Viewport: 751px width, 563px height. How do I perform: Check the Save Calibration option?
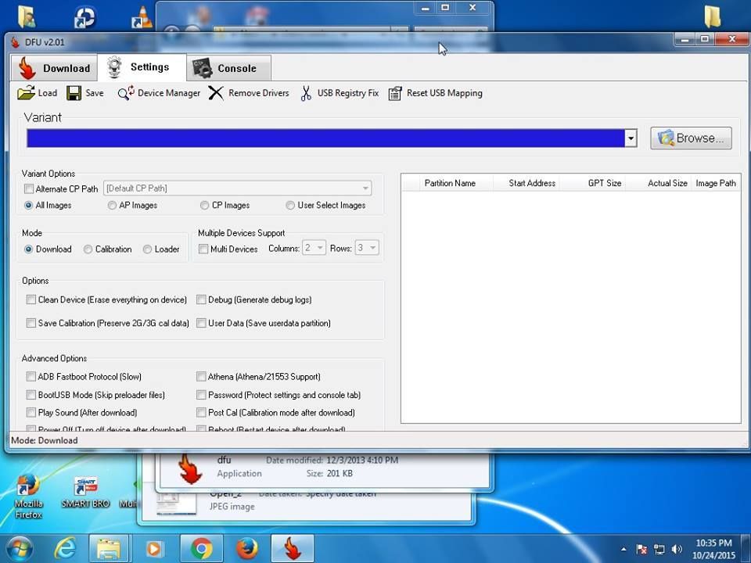(x=31, y=323)
